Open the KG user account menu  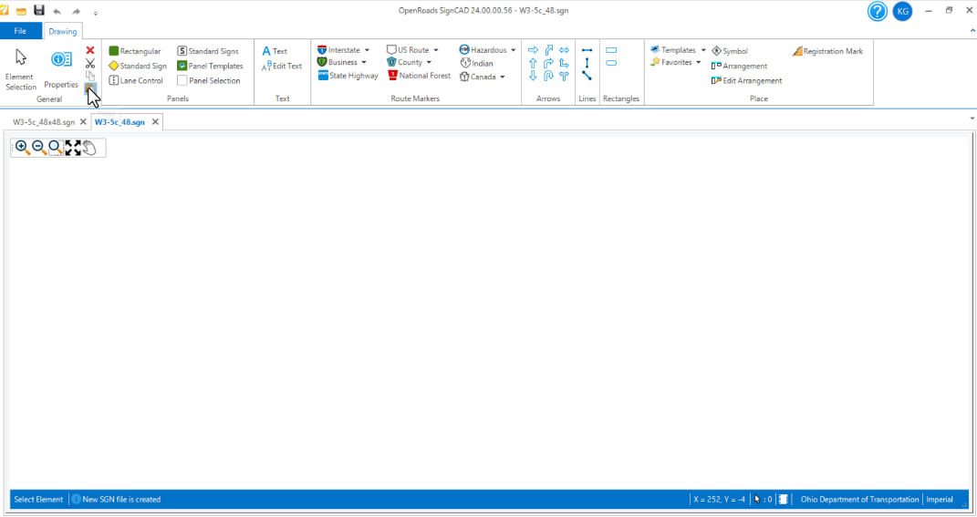tap(902, 11)
